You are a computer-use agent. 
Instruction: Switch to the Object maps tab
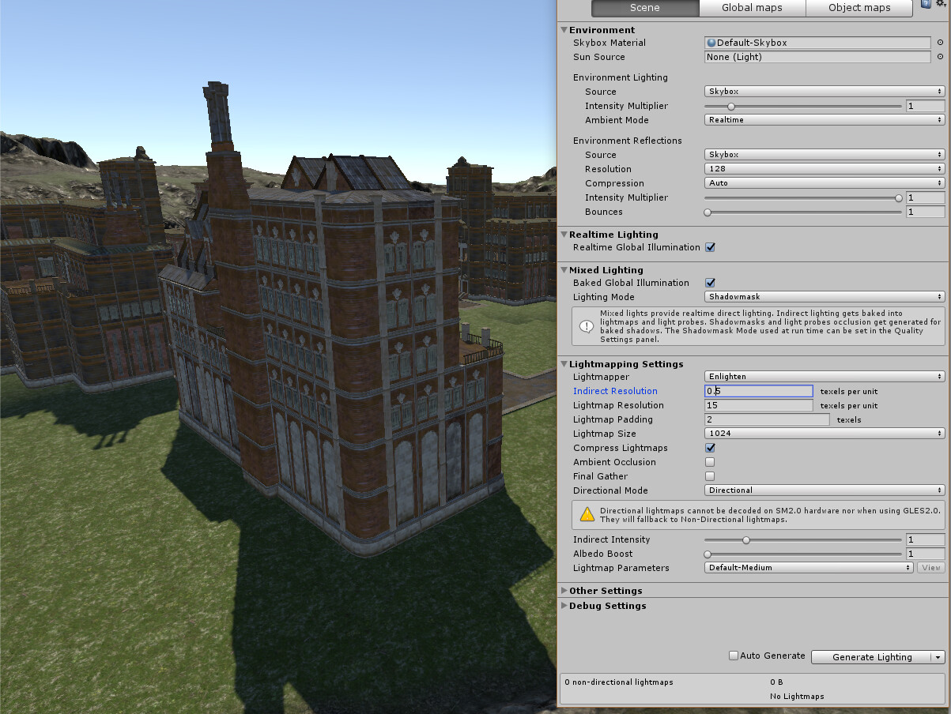pyautogui.click(x=859, y=8)
